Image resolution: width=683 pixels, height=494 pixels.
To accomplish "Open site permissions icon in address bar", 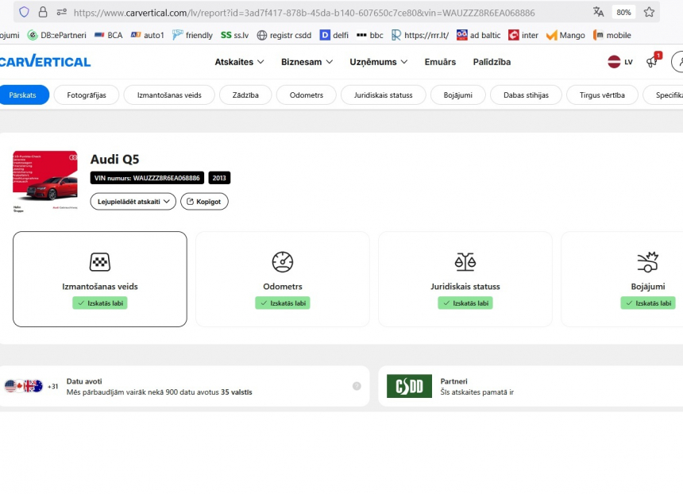I will [62, 12].
